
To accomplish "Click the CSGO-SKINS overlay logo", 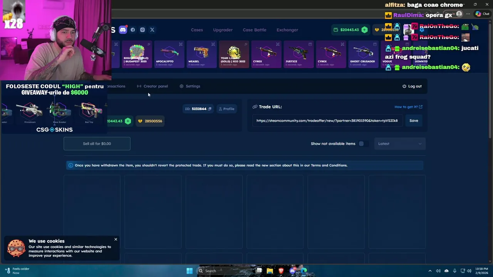I will pos(54,130).
